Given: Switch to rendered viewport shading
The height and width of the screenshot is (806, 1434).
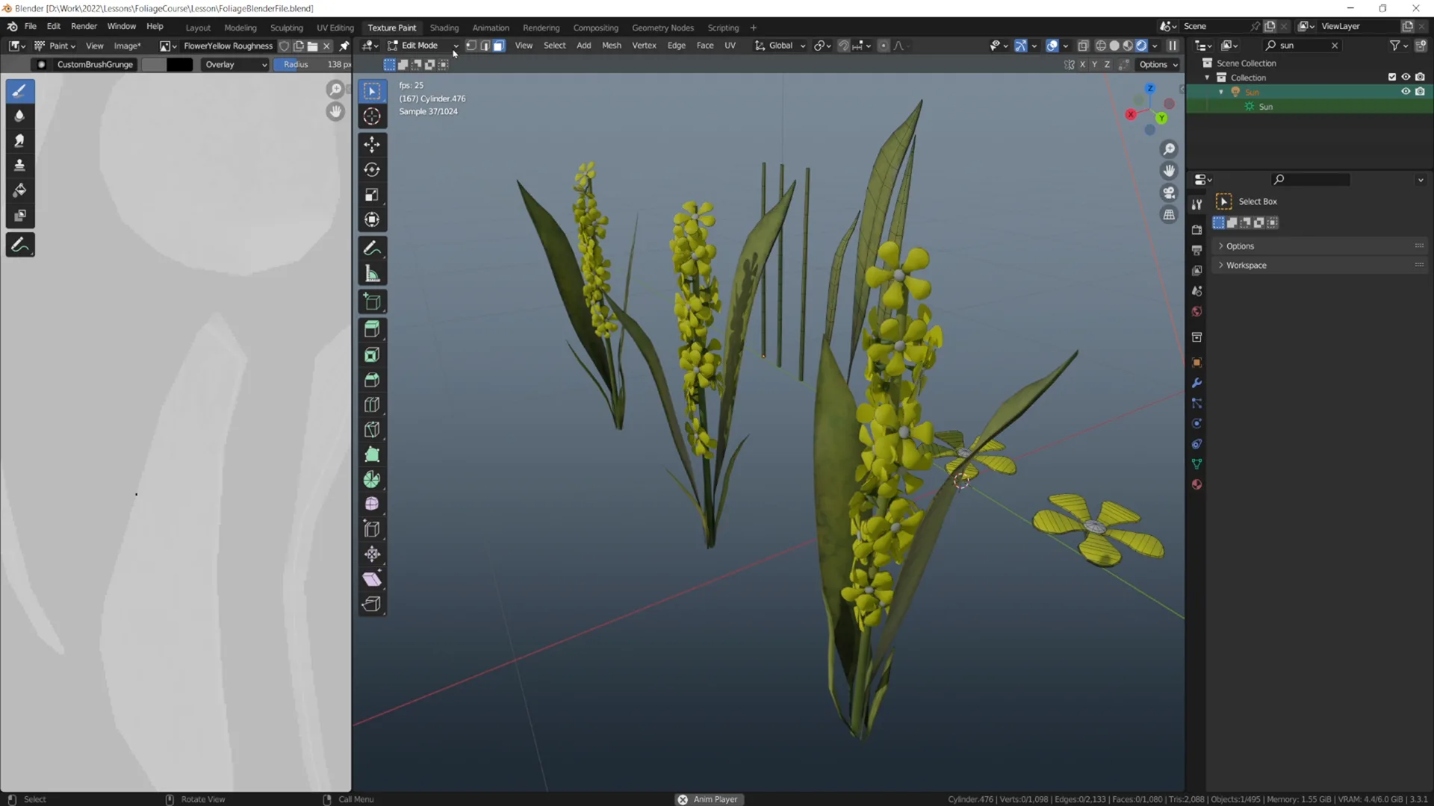Looking at the screenshot, I should (1141, 46).
